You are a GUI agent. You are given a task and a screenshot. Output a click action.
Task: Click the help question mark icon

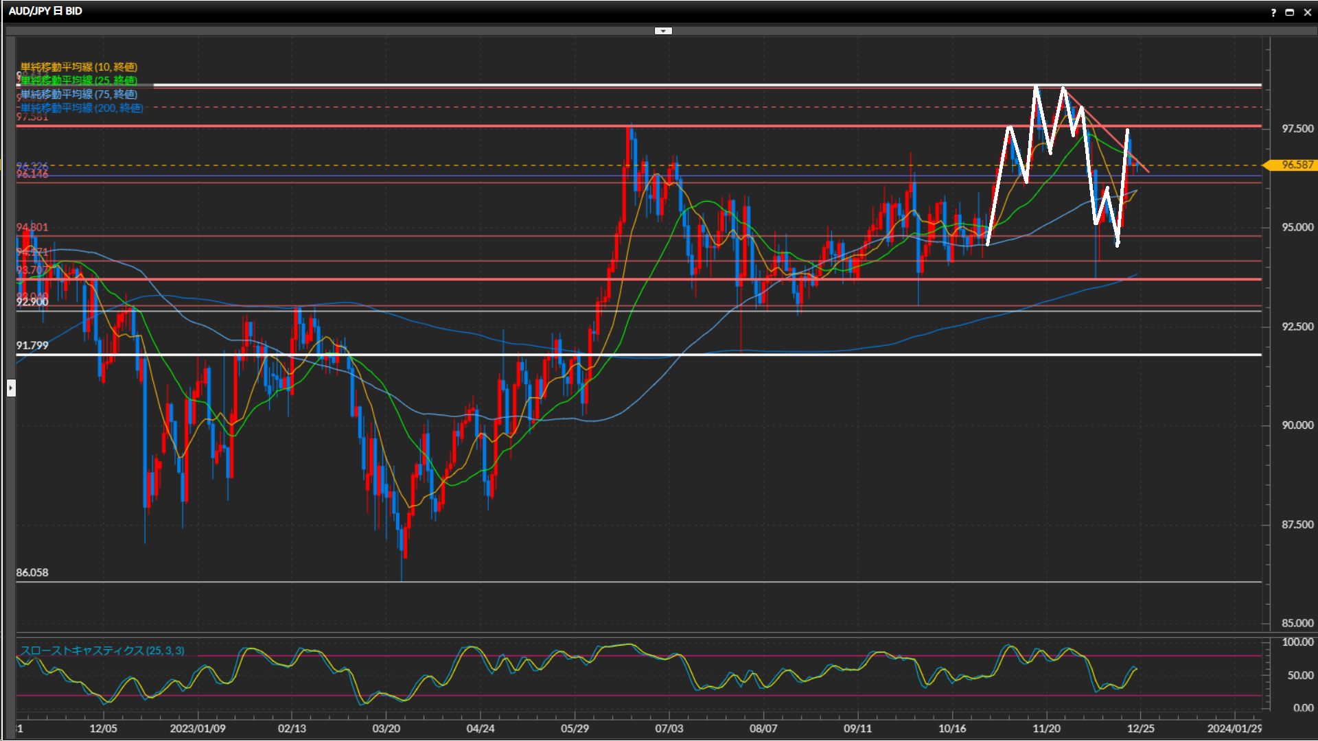tap(1273, 12)
